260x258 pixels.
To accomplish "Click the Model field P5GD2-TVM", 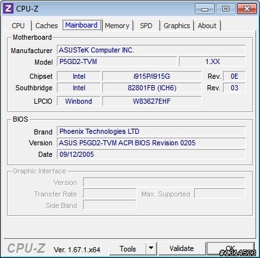I will tap(117, 61).
